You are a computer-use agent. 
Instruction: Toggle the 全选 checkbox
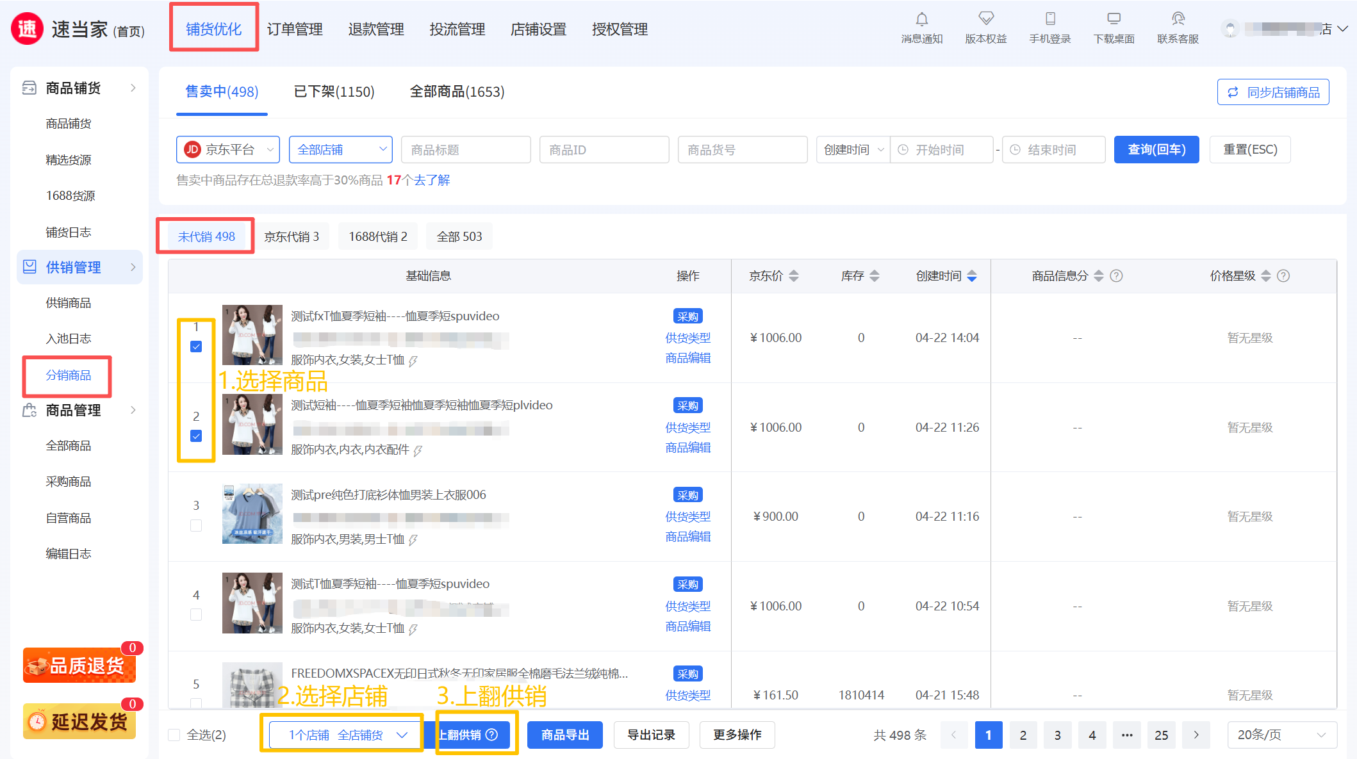tap(174, 735)
